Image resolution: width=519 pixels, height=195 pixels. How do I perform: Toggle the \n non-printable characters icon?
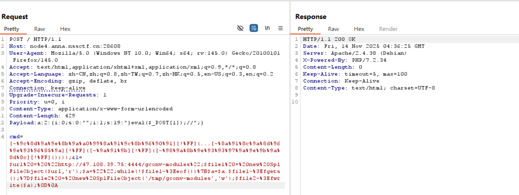(x=267, y=28)
